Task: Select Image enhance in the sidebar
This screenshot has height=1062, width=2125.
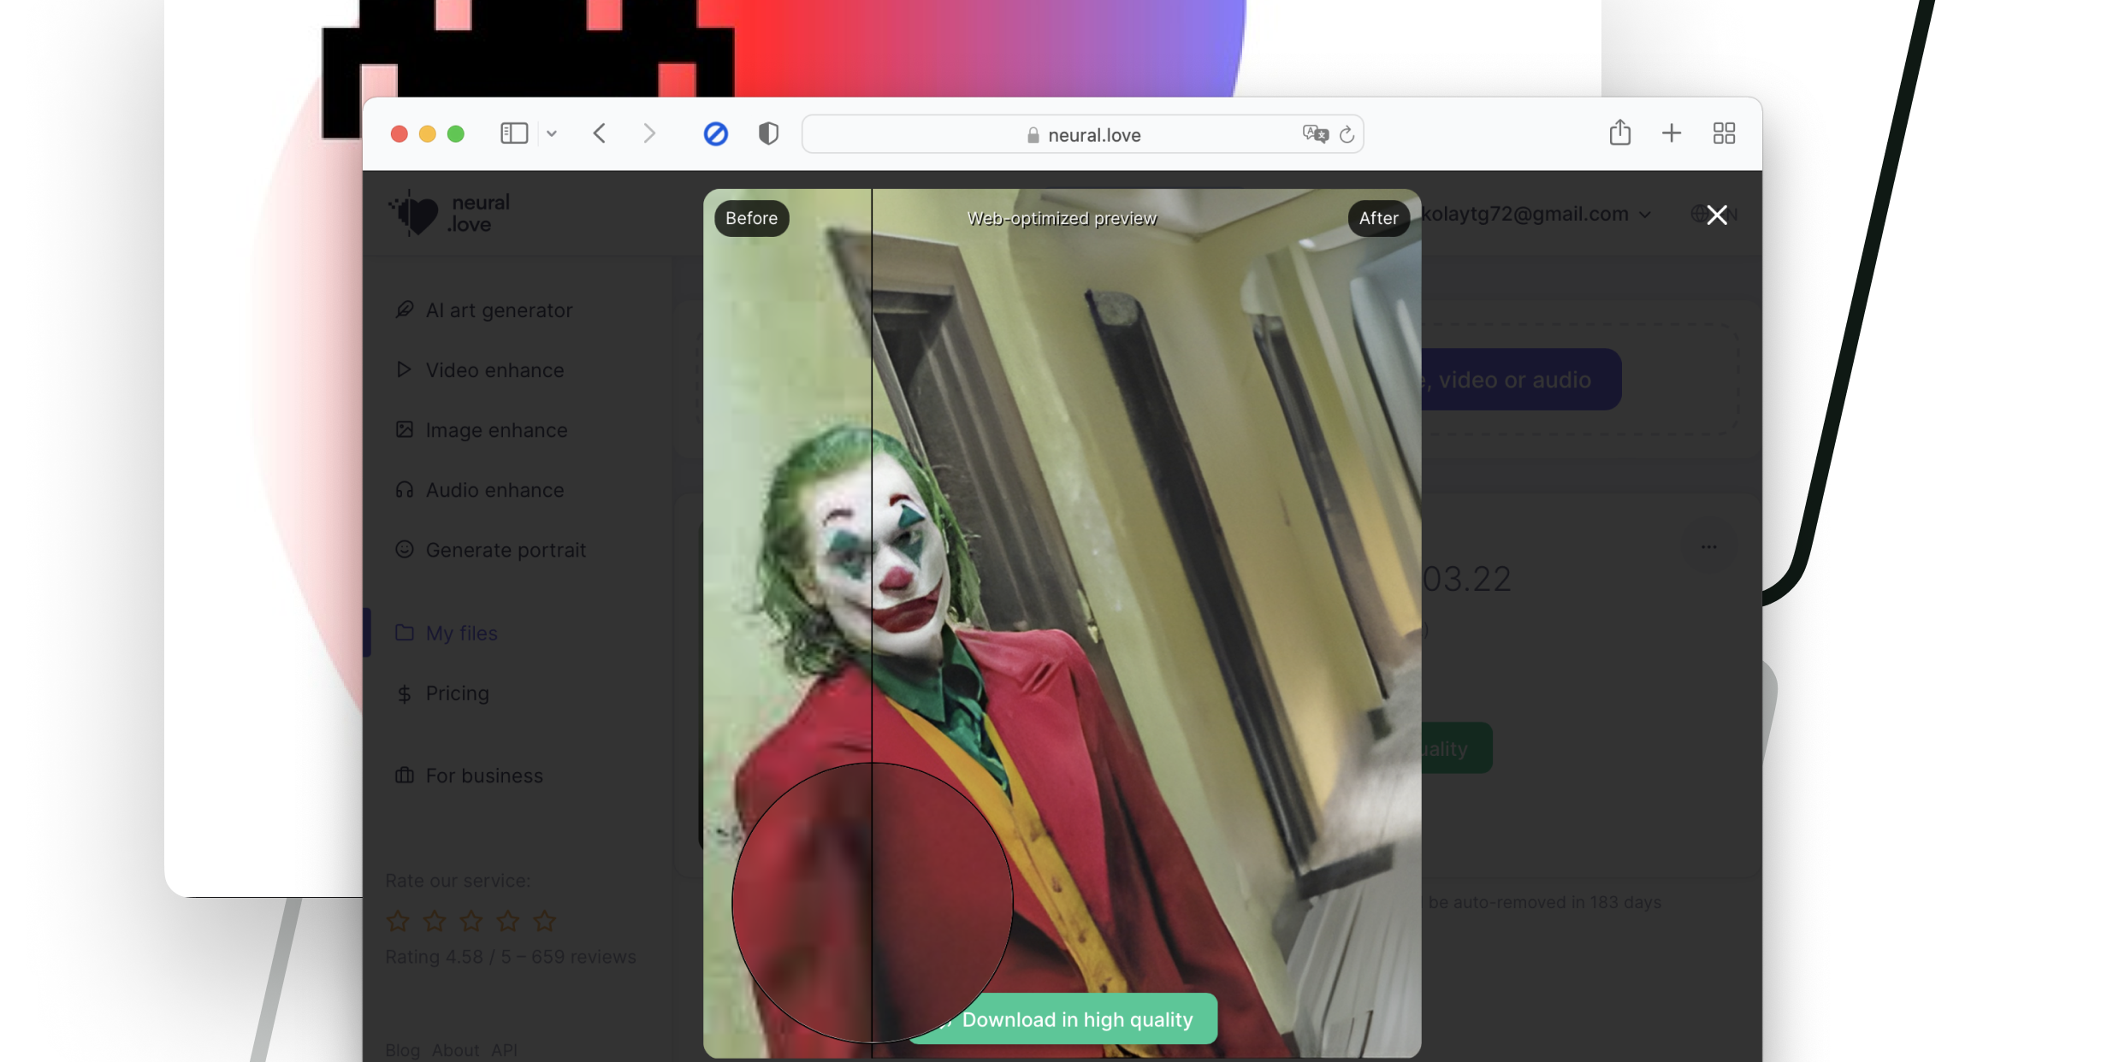Action: (x=496, y=430)
